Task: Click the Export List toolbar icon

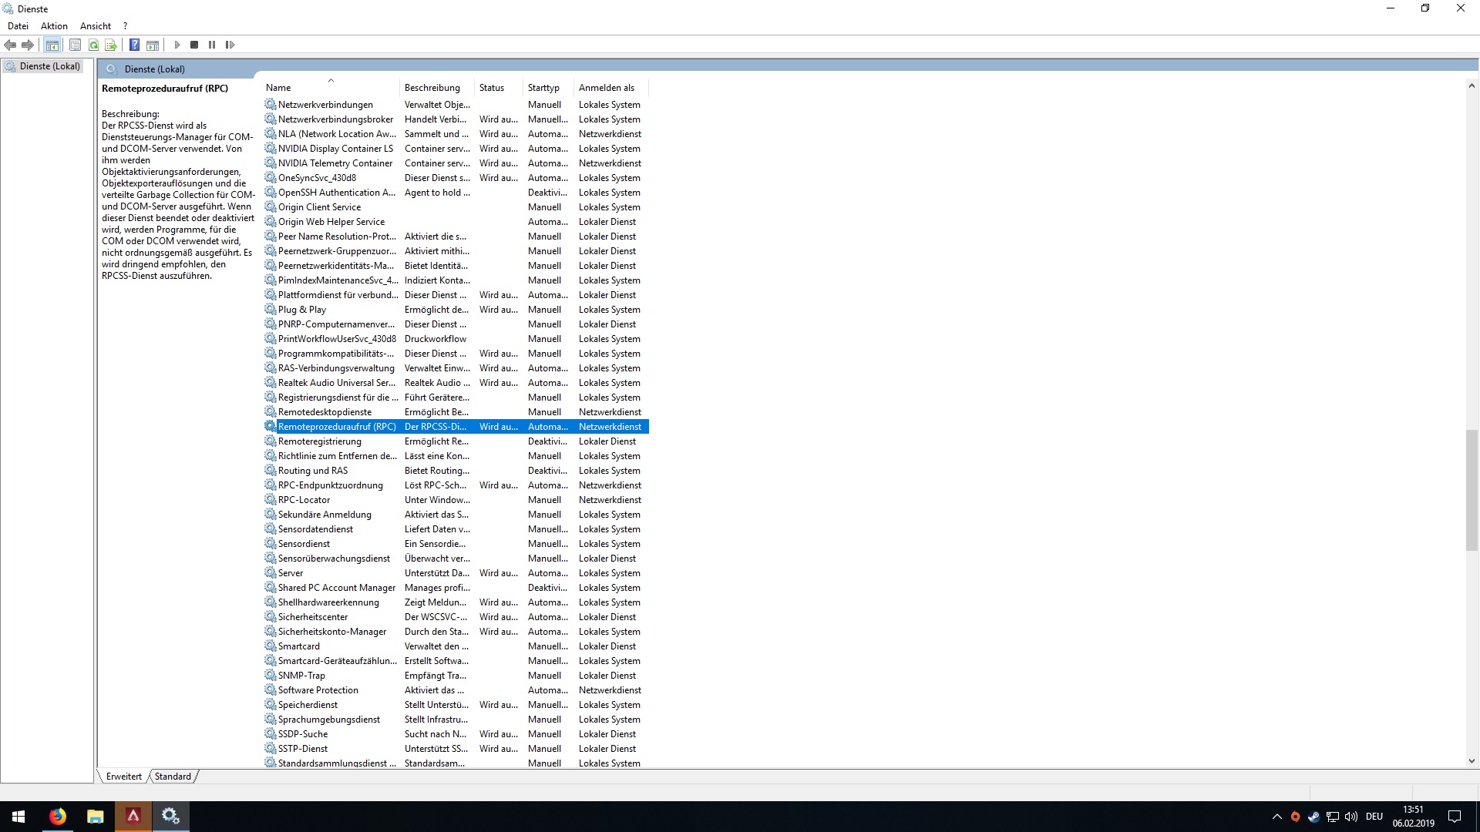Action: [x=111, y=45]
